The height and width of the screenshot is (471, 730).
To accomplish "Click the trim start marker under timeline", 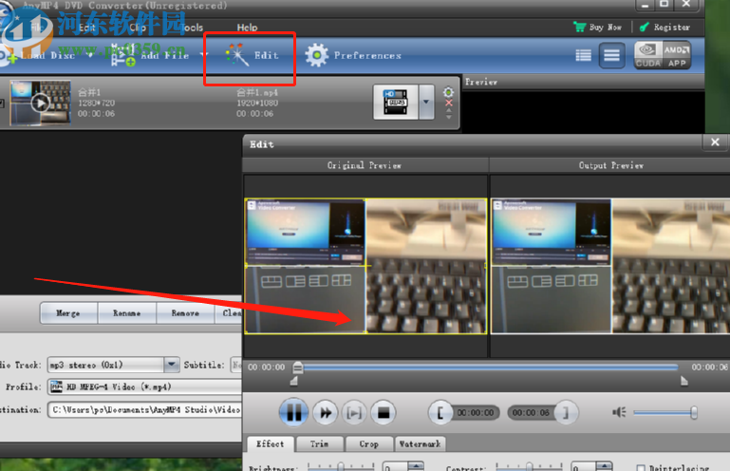I will pos(294,381).
